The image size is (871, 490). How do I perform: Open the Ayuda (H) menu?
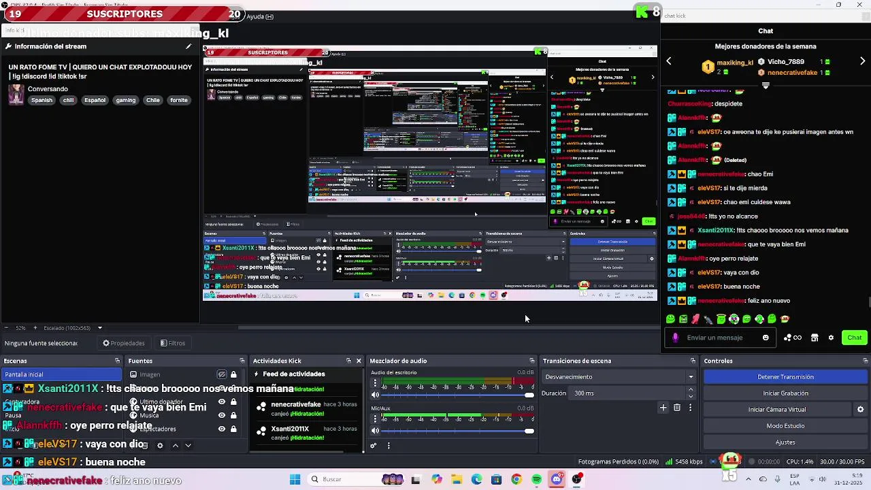260,16
